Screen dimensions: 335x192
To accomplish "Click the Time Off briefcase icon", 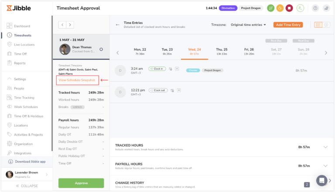I will 9,53.
